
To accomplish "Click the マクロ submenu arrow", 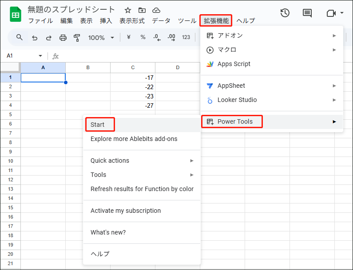I will pyautogui.click(x=334, y=50).
